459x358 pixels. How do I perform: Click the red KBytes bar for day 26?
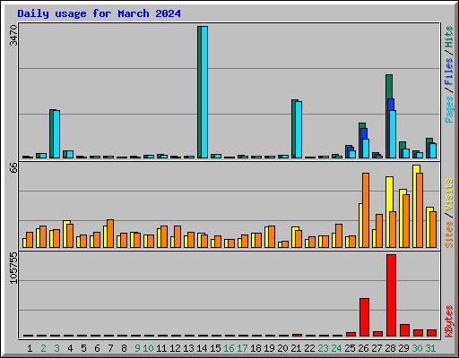[x=364, y=317]
